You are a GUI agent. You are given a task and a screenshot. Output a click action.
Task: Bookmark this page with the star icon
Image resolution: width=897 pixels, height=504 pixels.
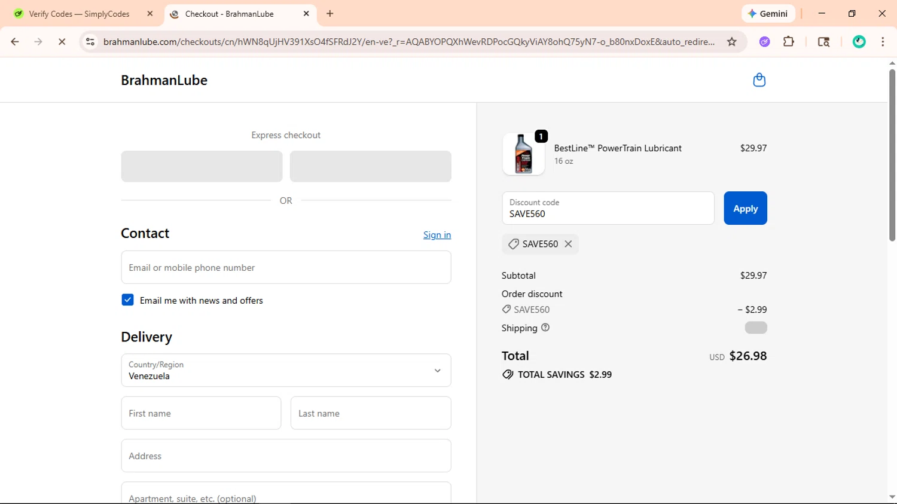pos(731,42)
